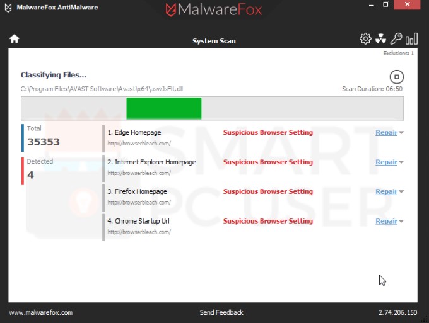The height and width of the screenshot is (323, 429).
Task: Go to the Home screen icon
Action: (x=15, y=39)
